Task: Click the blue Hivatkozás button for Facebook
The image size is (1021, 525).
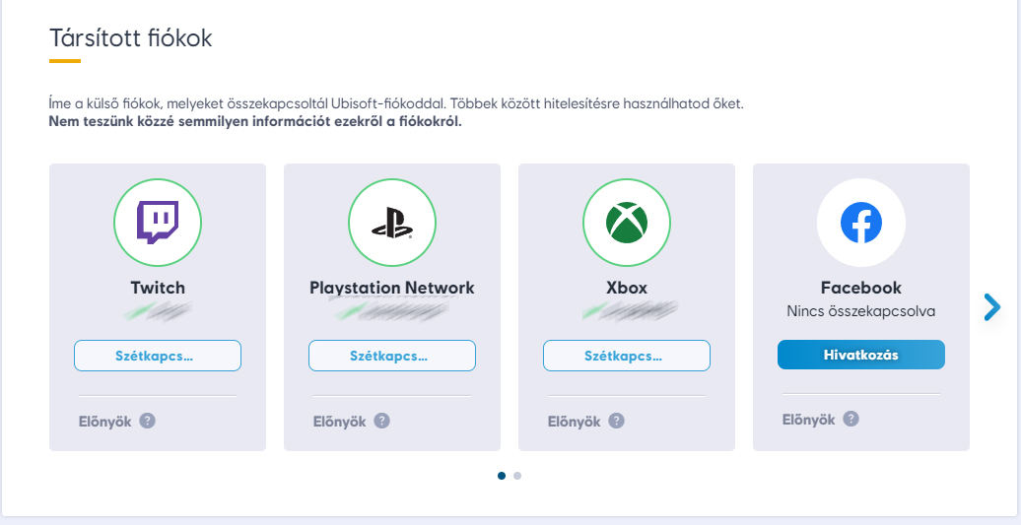Action: (x=861, y=355)
